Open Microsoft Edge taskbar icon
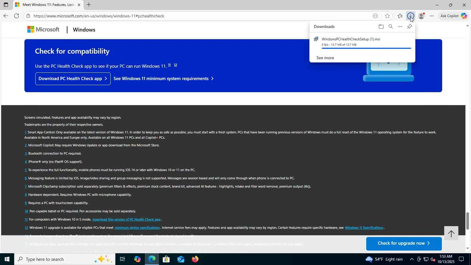Screen dimensions: 471x265 [x=152, y=259]
